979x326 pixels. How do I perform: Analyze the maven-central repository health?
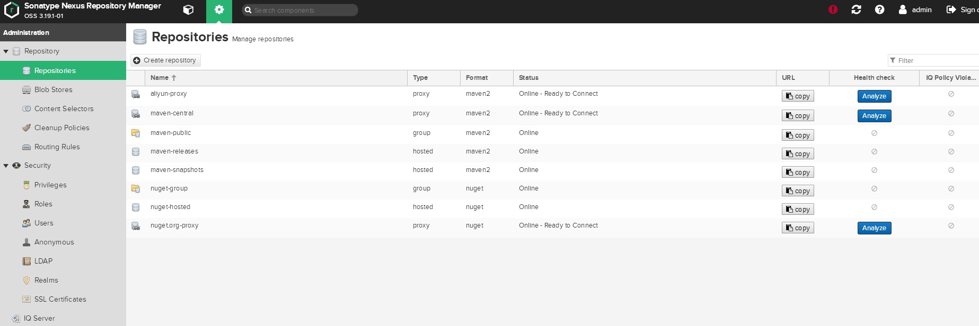coord(874,116)
